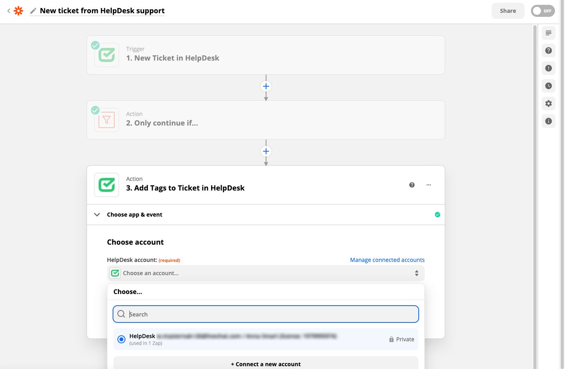Click the checkmark badge on trigger step
This screenshot has width=565, height=369.
point(95,45)
